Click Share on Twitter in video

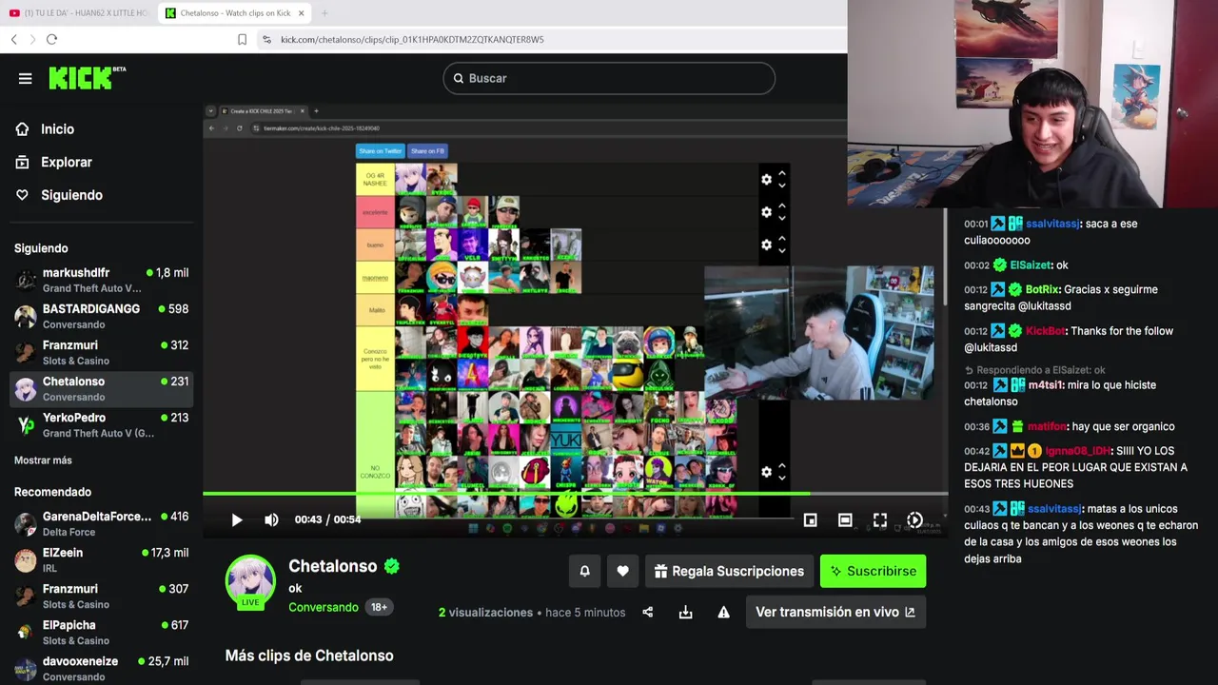(380, 150)
